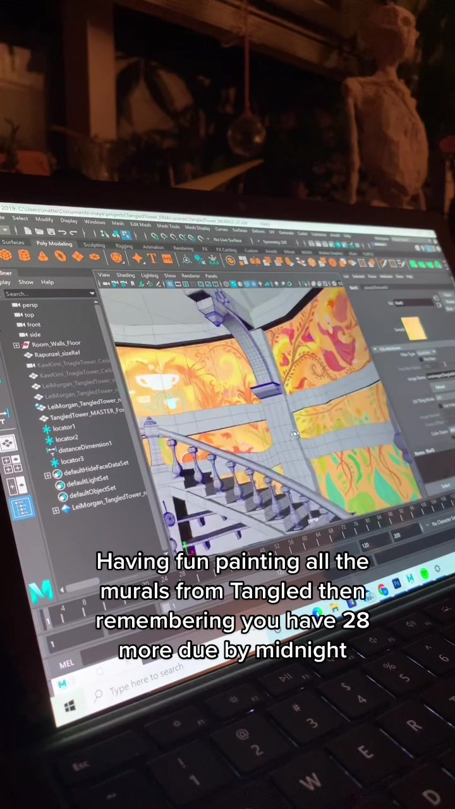Select the front camera in Outliner
455x809 pixels.
33,324
